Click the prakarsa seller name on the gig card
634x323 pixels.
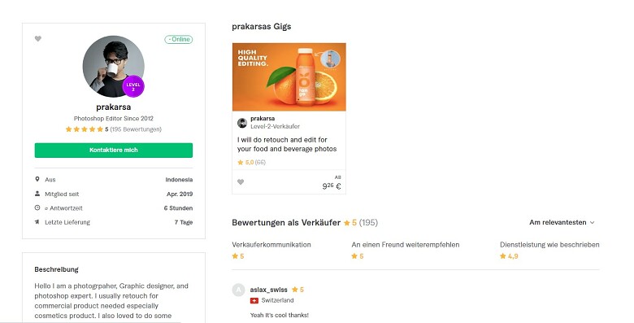(263, 119)
